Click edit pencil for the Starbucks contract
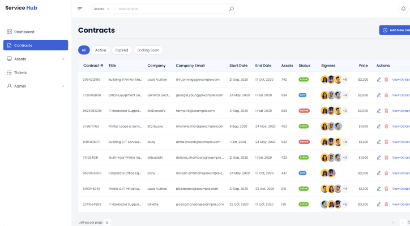410x226 pixels. point(379,126)
